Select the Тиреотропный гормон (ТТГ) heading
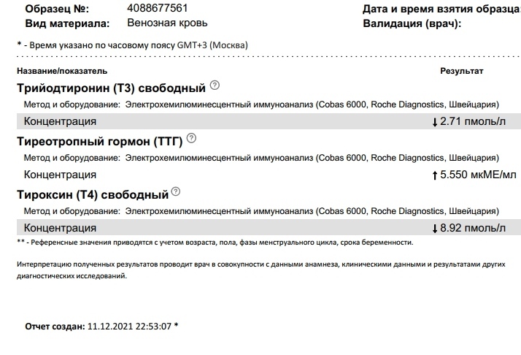This screenshot has width=521, height=355. (100, 142)
